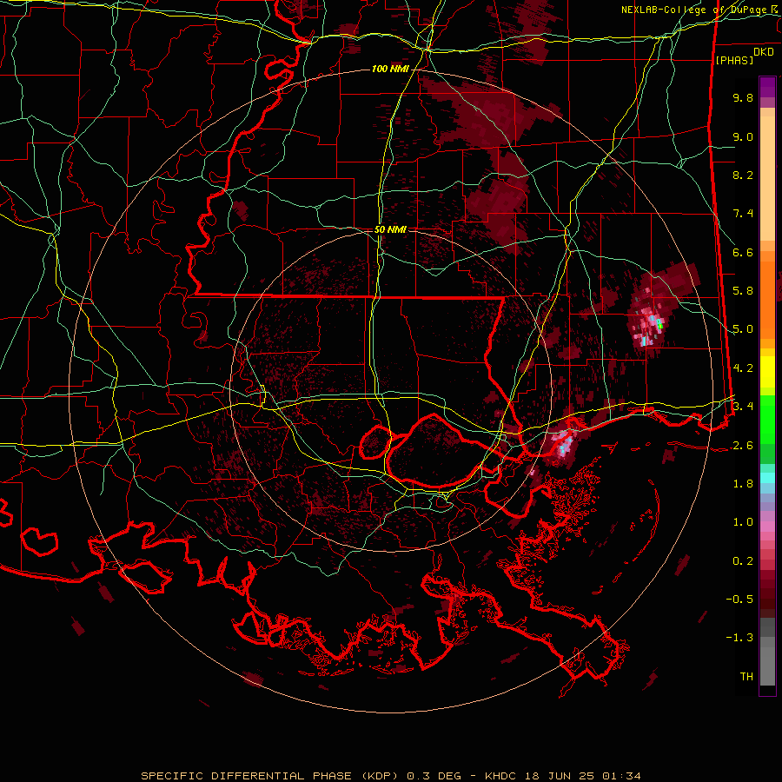Click the 18 JUN 25 date in the caption

(559, 776)
